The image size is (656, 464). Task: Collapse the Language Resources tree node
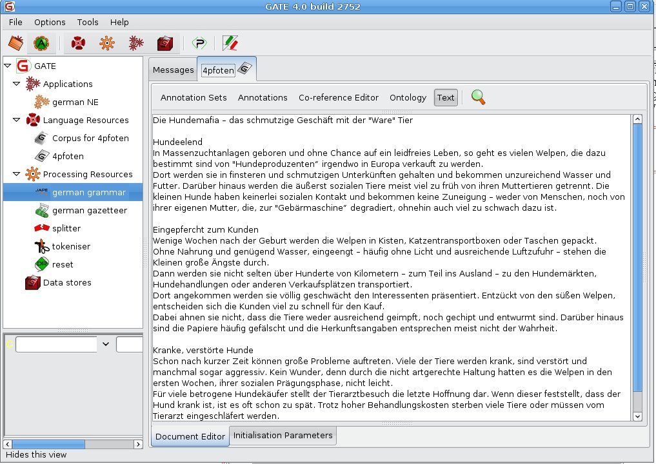tap(16, 120)
